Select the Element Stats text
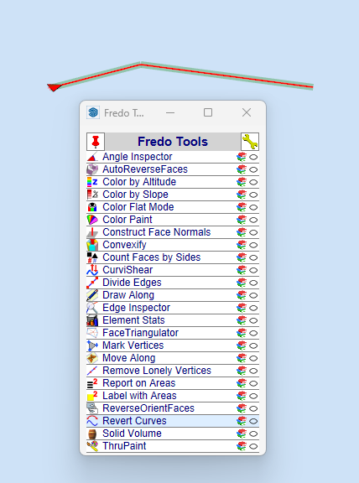Viewport: 359px width, 483px height. coord(133,320)
